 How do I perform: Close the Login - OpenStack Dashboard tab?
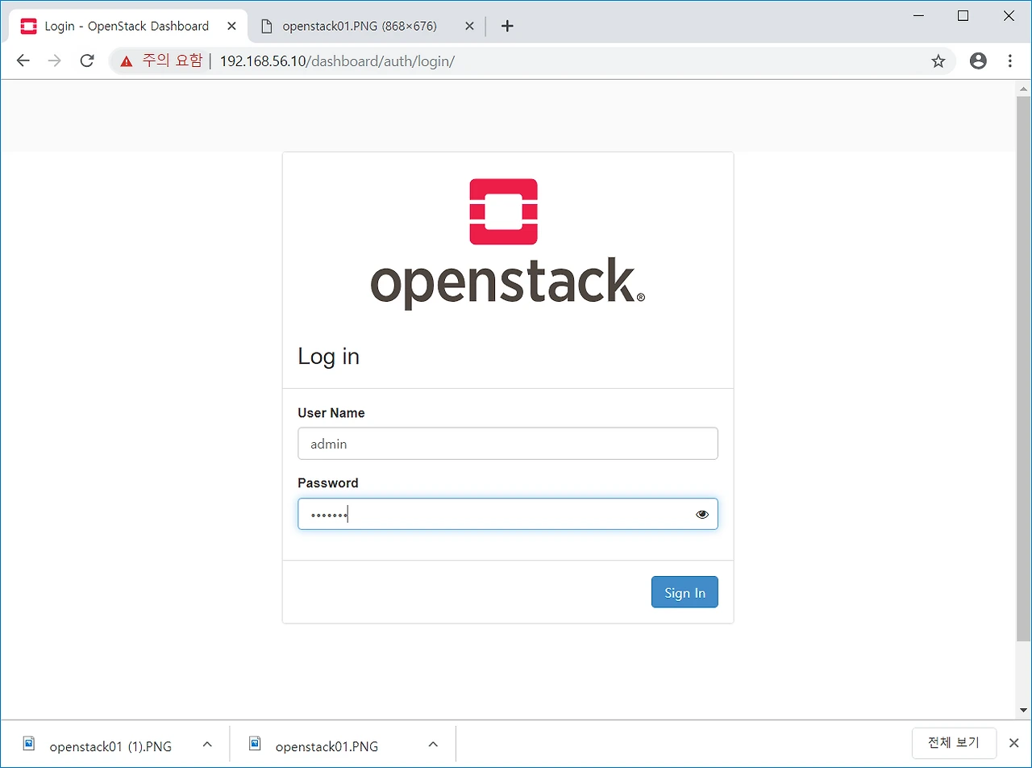pos(232,26)
